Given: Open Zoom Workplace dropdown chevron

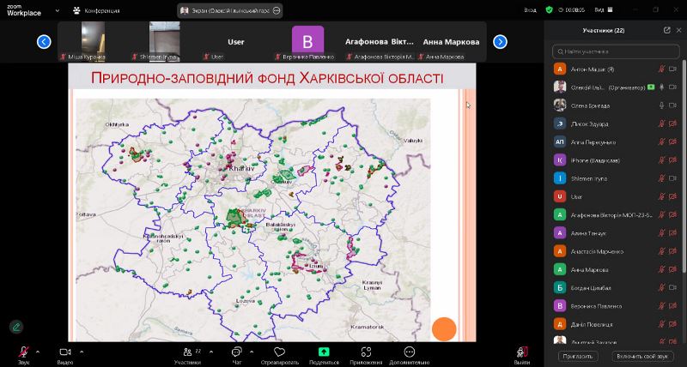Looking at the screenshot, I should (x=58, y=10).
